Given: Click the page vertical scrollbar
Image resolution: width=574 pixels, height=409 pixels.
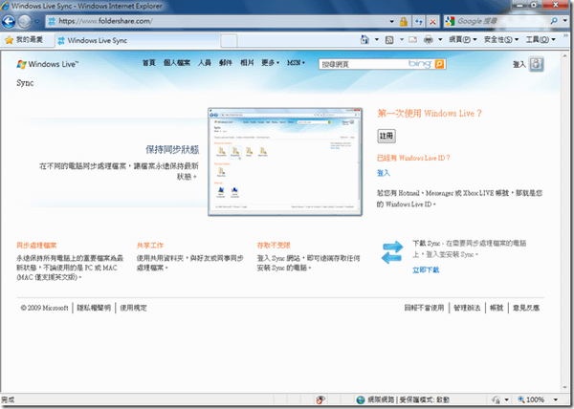Looking at the screenshot, I should (564, 222).
